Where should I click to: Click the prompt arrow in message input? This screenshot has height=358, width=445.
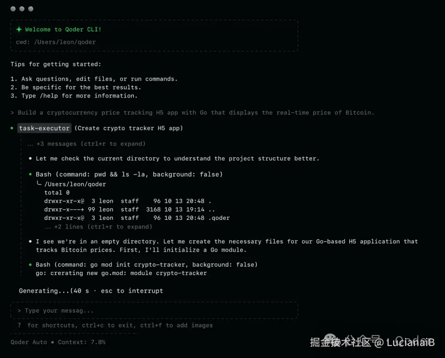pyautogui.click(x=19, y=311)
